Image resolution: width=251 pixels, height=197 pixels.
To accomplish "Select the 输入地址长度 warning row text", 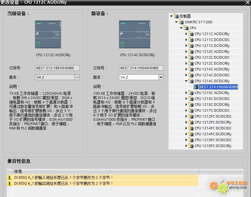I will [64, 177].
